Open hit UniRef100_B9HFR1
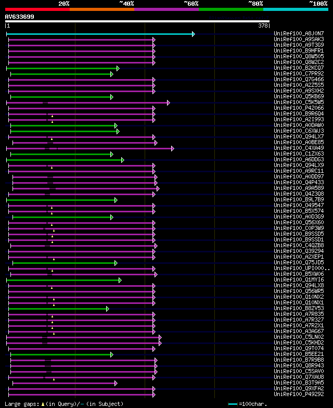 (x=299, y=51)
